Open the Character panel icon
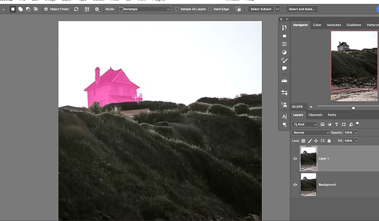Screen dimensions: 379x221 [x=285, y=117]
